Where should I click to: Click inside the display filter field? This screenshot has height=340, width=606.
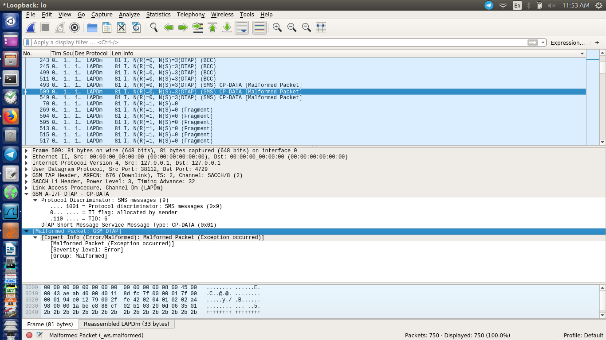(x=177, y=42)
